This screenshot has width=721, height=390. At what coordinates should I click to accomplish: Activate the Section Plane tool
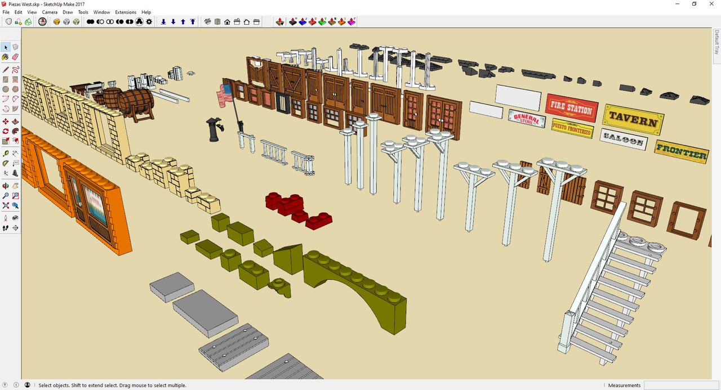click(15, 228)
